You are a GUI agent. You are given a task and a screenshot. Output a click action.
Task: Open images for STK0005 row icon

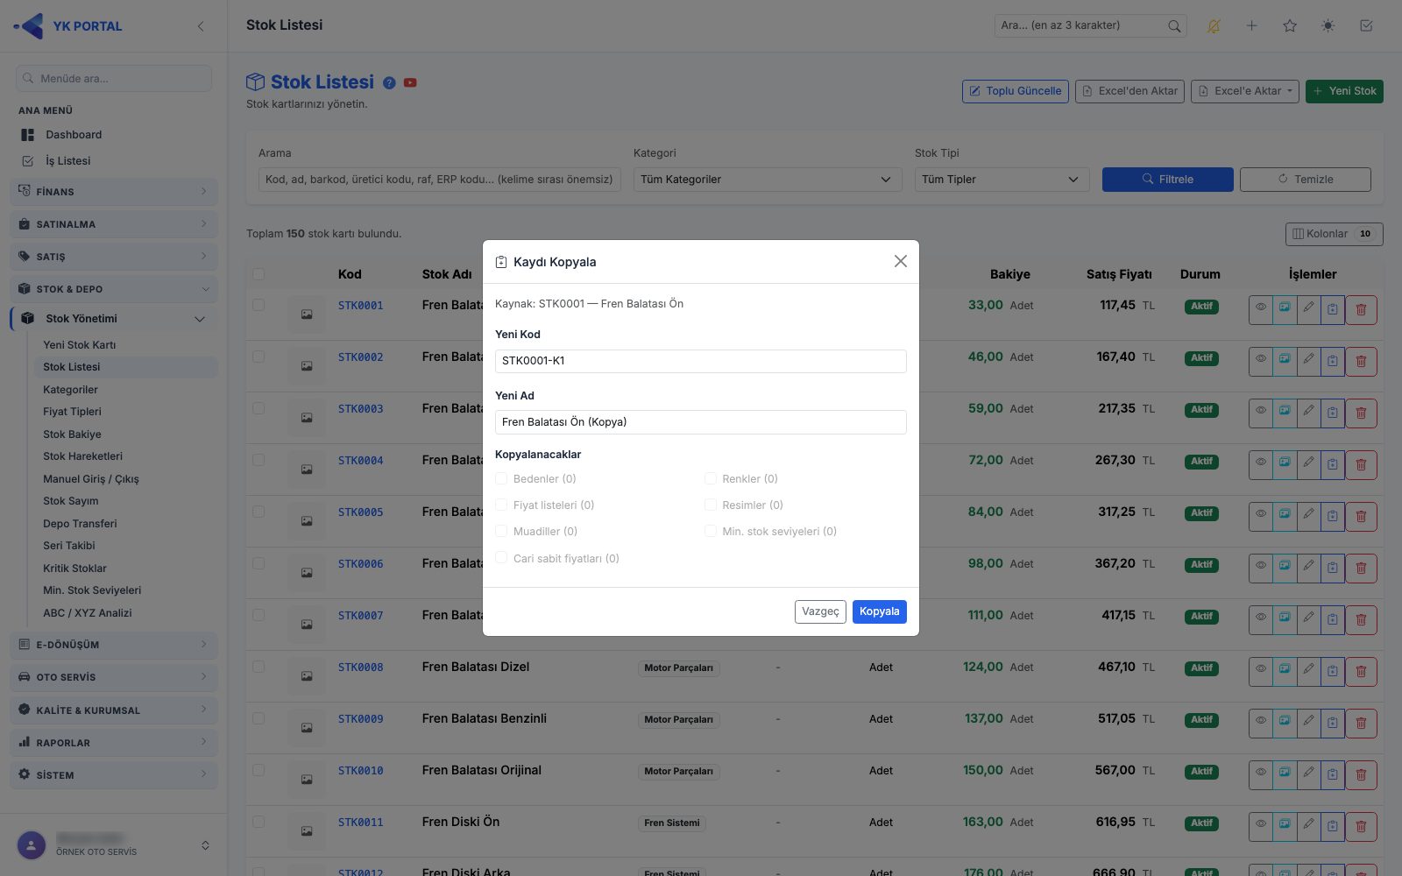1285,516
